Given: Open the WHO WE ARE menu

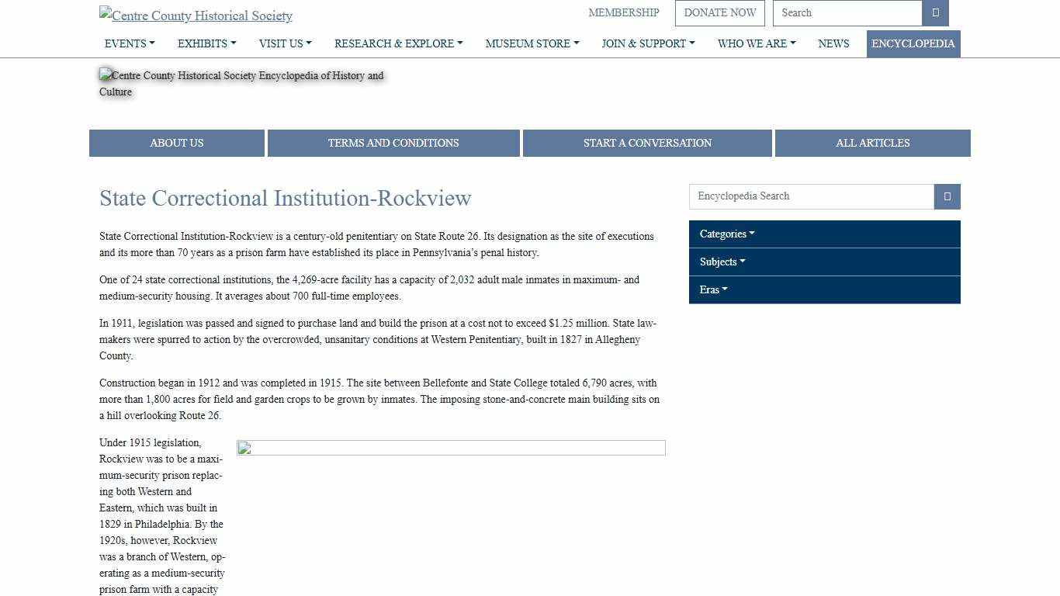Looking at the screenshot, I should [757, 43].
